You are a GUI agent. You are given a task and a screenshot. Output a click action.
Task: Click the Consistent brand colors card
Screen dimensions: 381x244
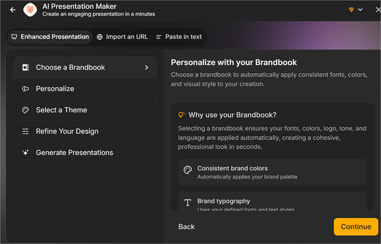272,172
